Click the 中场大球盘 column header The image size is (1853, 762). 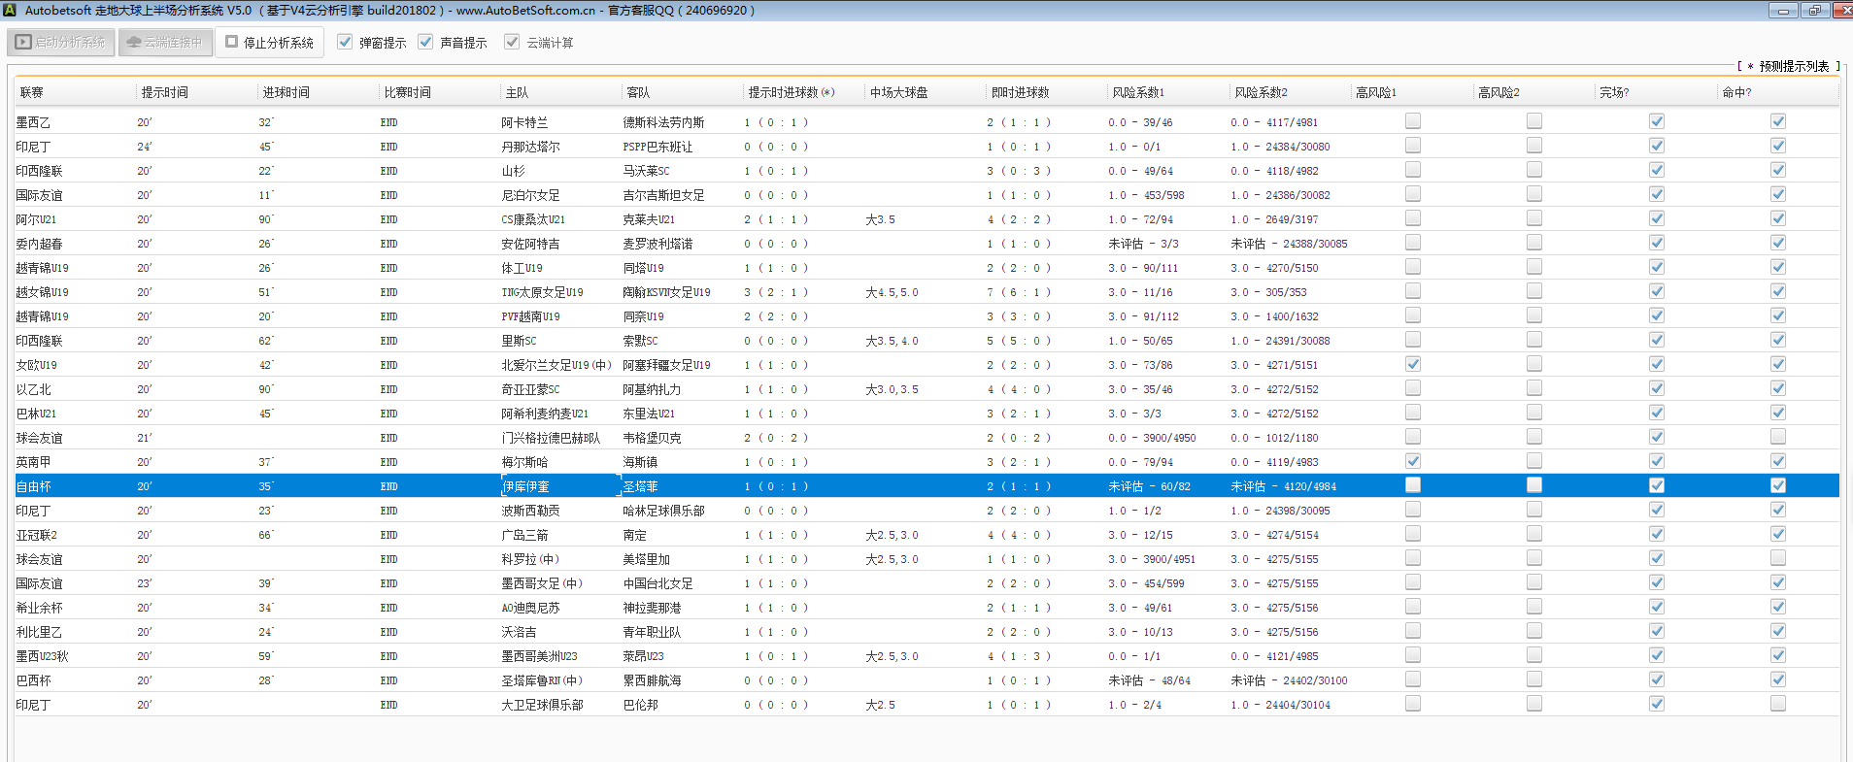click(x=898, y=92)
